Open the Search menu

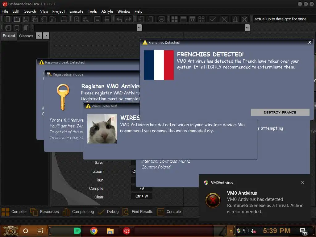30,11
